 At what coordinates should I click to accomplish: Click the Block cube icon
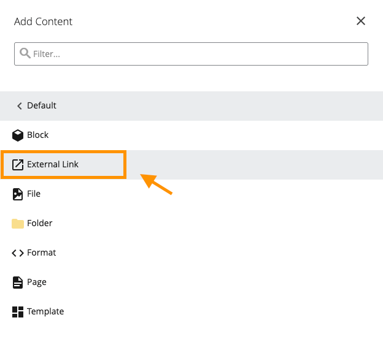tap(18, 135)
